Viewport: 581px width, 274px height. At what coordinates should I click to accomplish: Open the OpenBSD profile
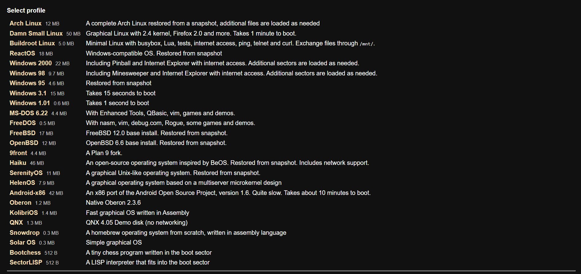pyautogui.click(x=24, y=143)
